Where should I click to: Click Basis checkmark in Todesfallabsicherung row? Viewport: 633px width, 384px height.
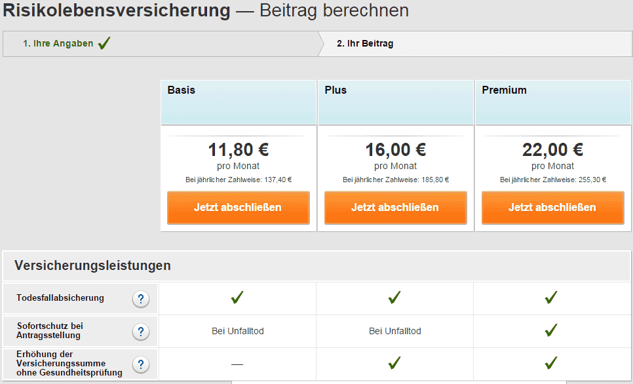237,298
